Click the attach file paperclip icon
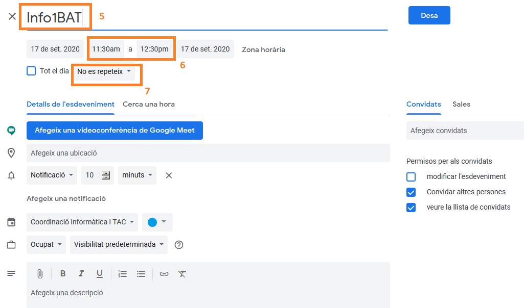 pos(40,274)
